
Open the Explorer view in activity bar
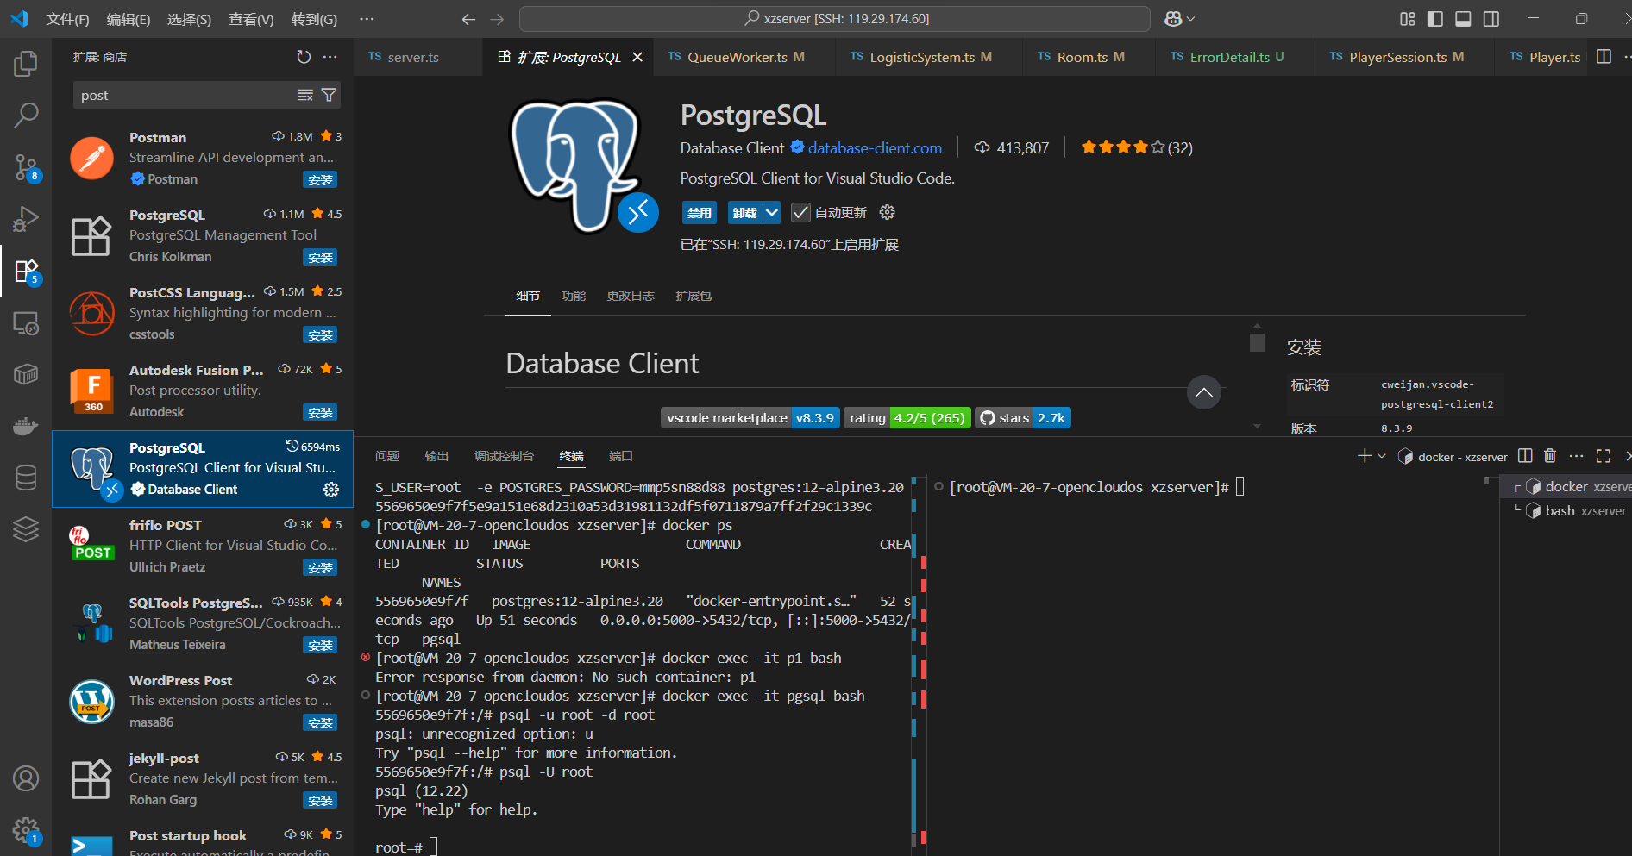pos(26,63)
